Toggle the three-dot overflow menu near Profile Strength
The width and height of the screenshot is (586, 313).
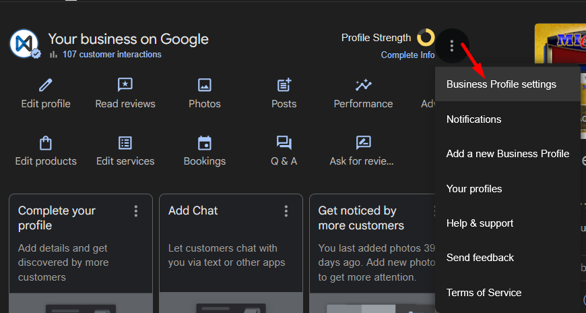(x=453, y=47)
